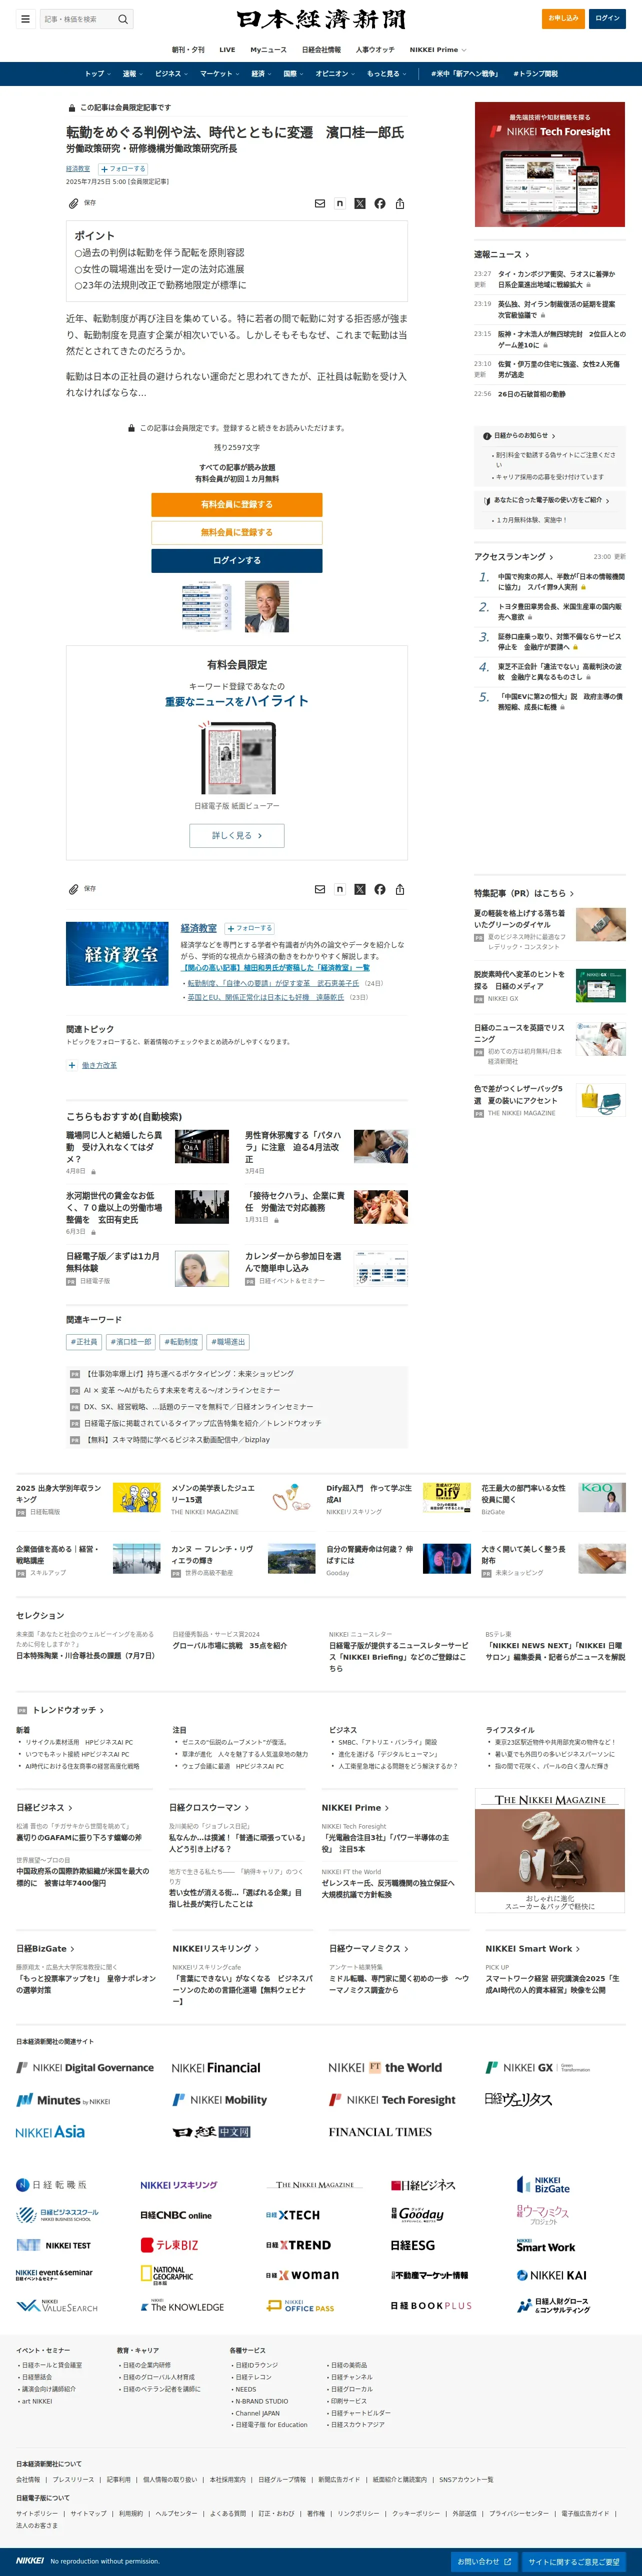Screen dimensions: 642x2576
Task: Open the Minutes by NIKKEI logo
Action: tap(63, 2099)
